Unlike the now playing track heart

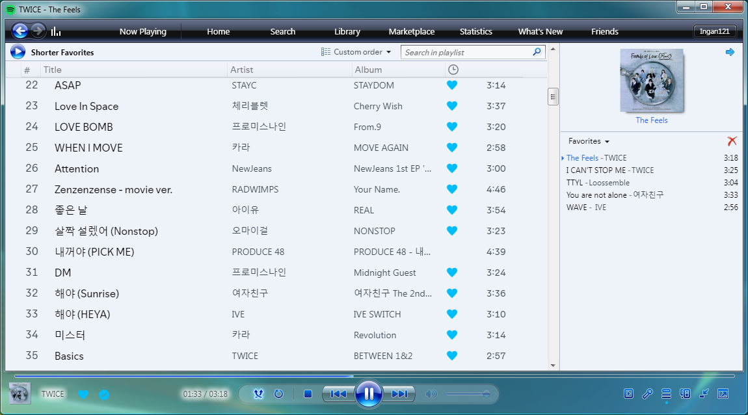[83, 394]
